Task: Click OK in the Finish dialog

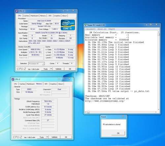Action: (x=118, y=133)
